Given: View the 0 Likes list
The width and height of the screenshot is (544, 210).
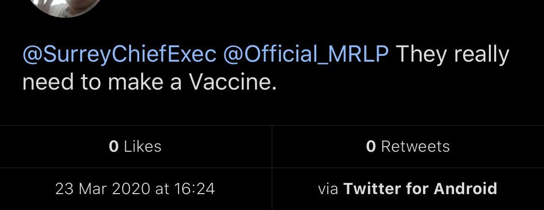Looking at the screenshot, I should click(135, 146).
